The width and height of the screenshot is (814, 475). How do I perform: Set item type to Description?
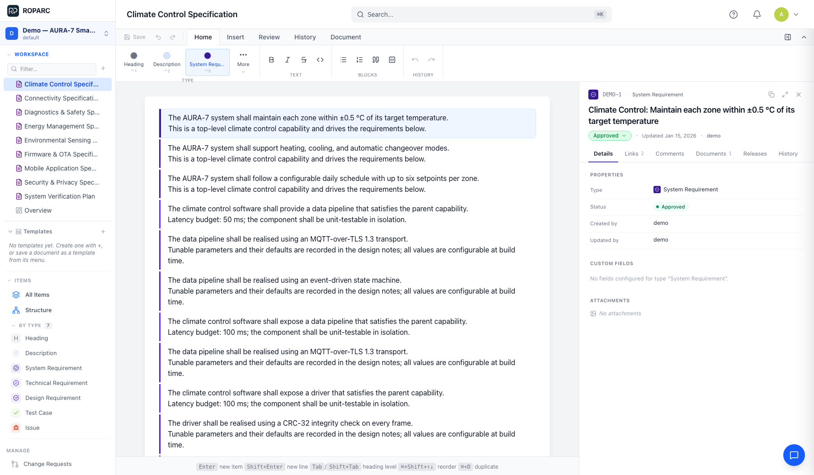167,62
